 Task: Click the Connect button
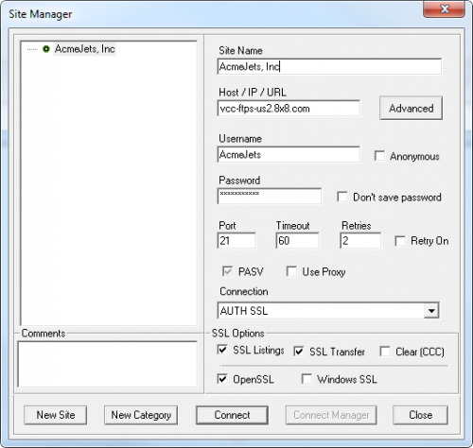click(232, 415)
